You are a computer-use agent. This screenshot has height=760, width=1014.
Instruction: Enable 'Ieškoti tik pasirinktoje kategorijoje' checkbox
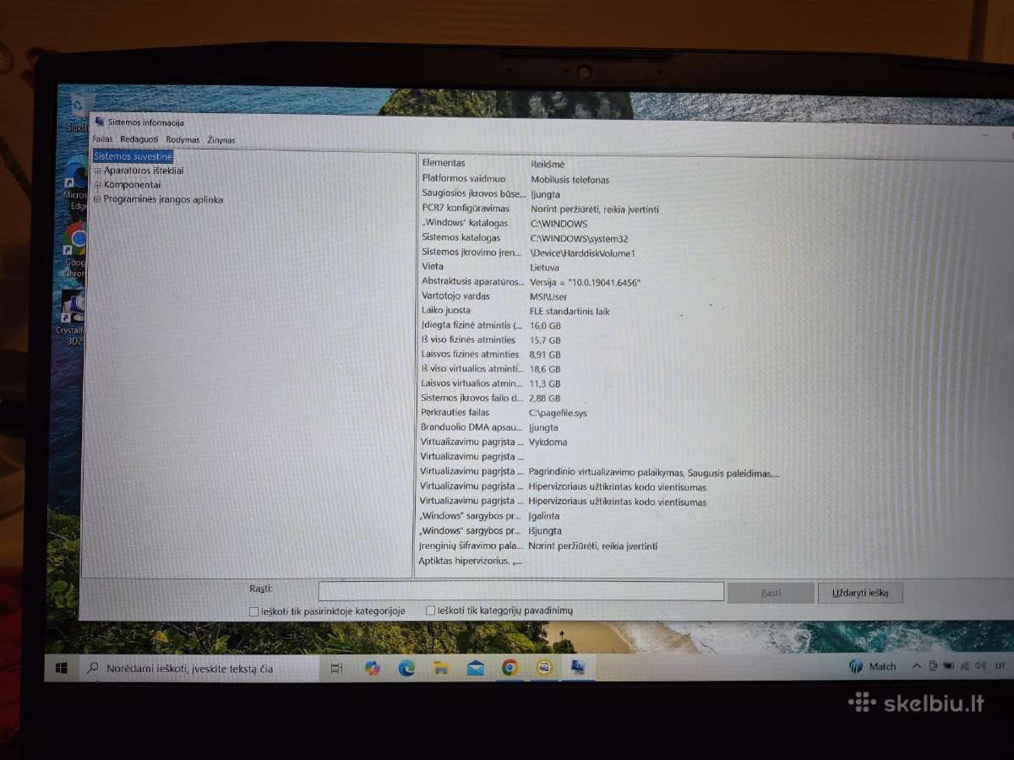coord(253,611)
